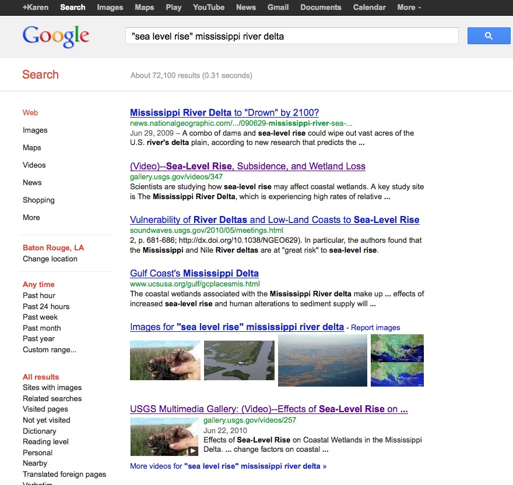This screenshot has height=485, width=513.
Task: Open Play from top navigation bar
Action: coord(173,7)
